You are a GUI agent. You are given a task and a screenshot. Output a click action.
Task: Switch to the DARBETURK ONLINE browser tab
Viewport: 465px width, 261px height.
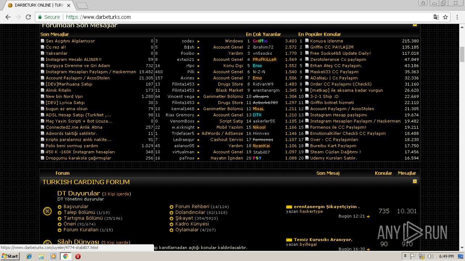38,5
